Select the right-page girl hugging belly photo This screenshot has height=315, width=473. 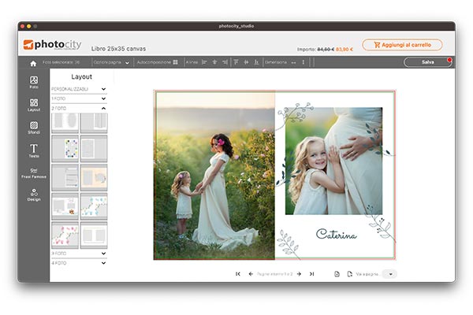click(x=333, y=161)
